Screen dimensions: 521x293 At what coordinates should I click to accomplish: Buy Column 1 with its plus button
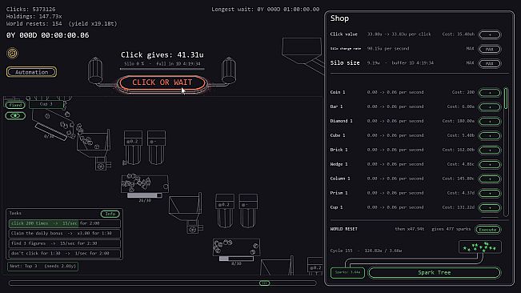pyautogui.click(x=490, y=179)
